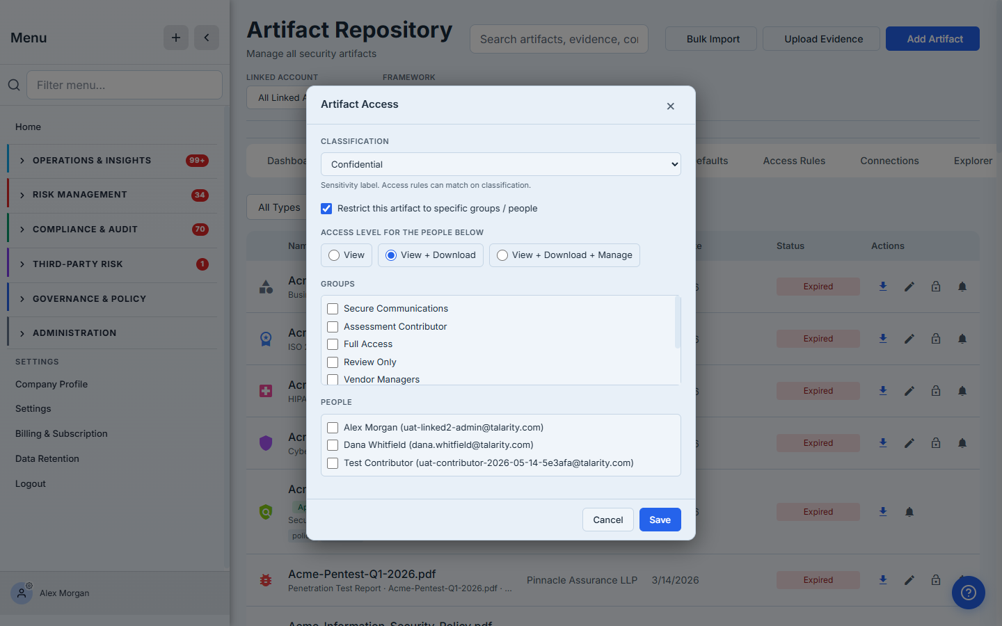Expand Operations & Insights section
This screenshot has height=626, width=1002.
click(112, 161)
